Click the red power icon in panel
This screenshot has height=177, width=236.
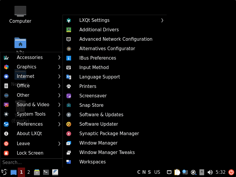[x=231, y=172]
